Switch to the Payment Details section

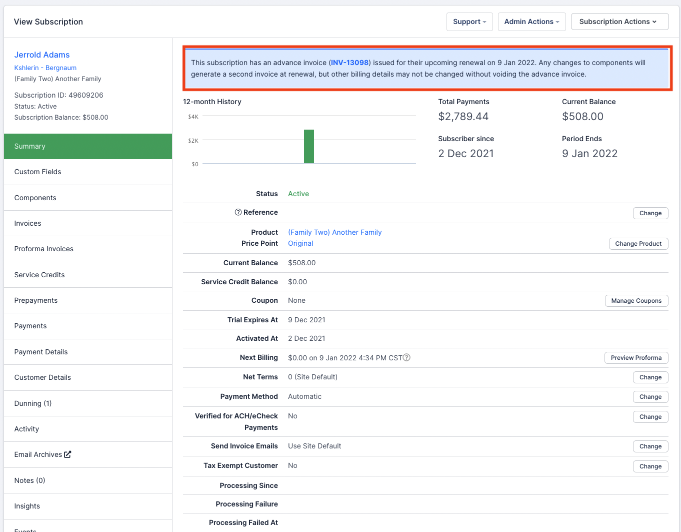pyautogui.click(x=41, y=352)
